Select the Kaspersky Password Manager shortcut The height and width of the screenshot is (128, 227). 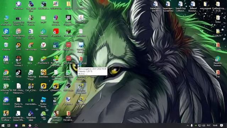click(218, 61)
